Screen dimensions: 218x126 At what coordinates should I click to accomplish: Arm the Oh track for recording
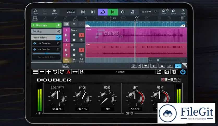coord(74,55)
